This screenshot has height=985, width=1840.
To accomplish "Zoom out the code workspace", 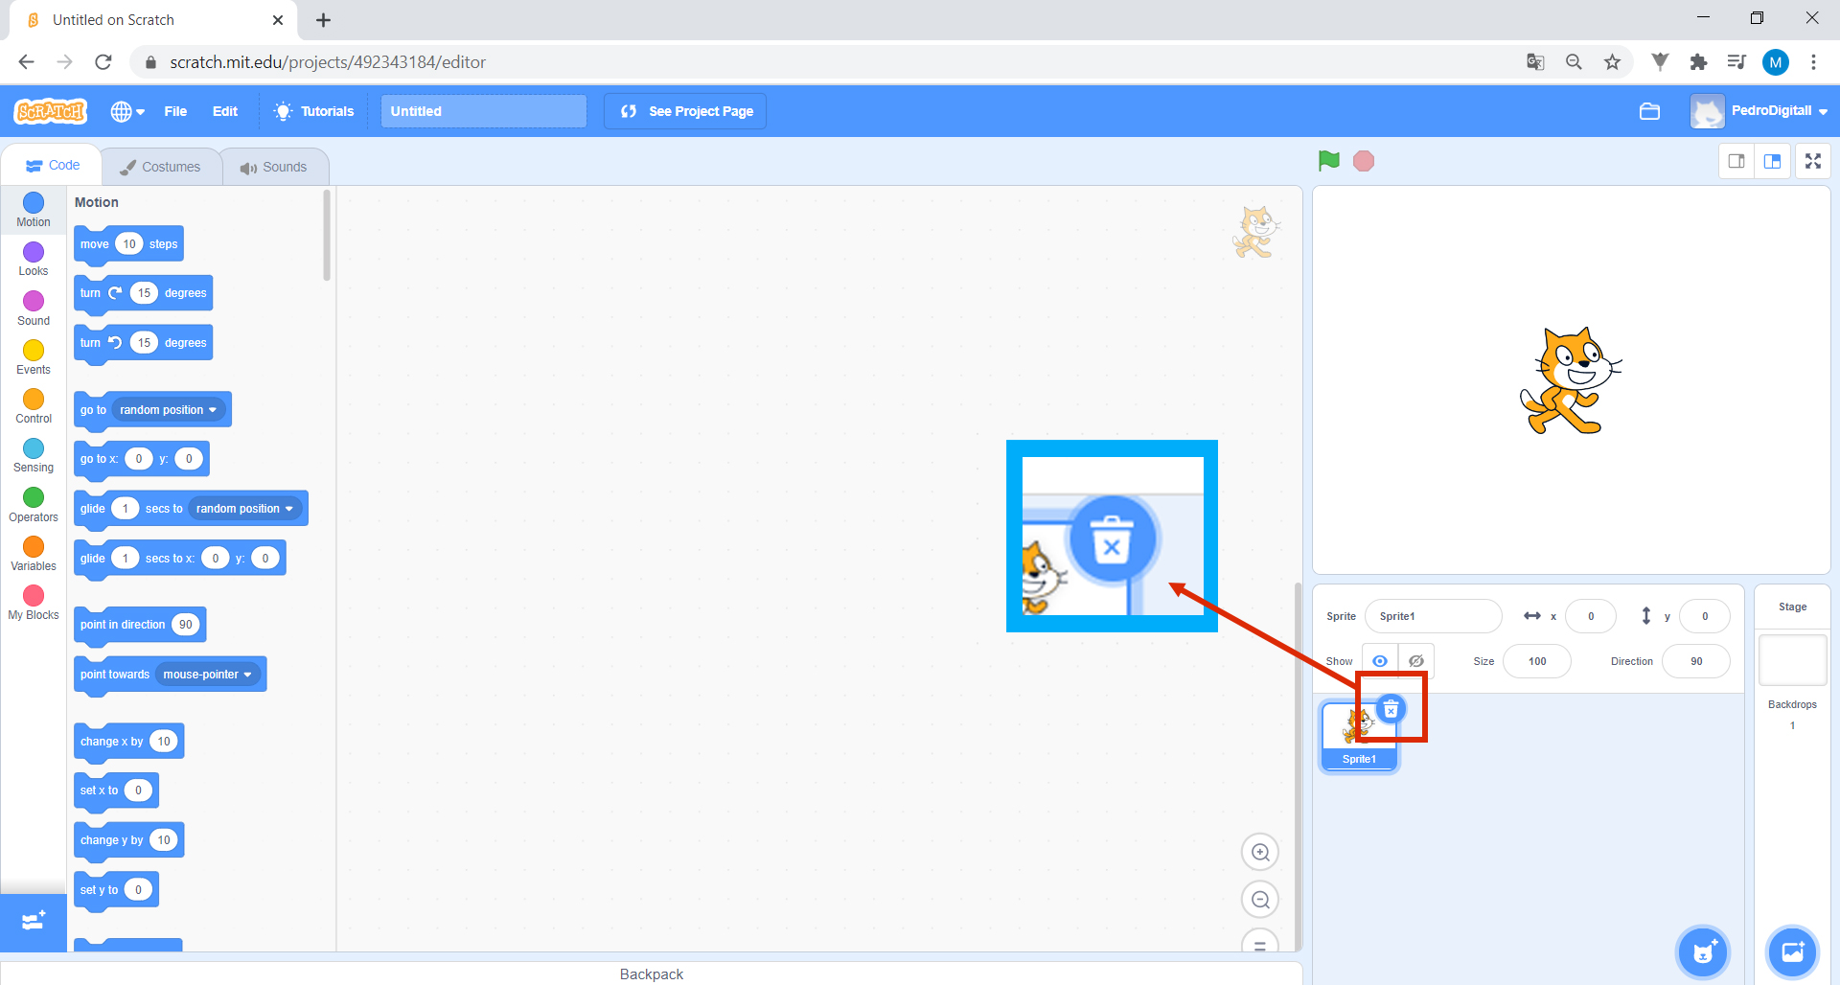I will coord(1260,900).
